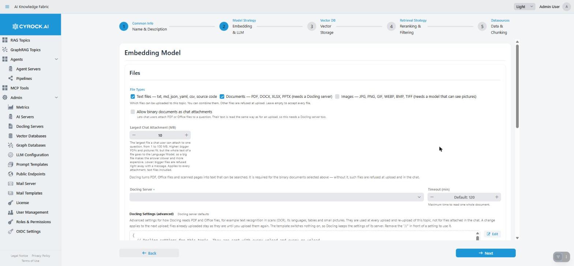
Task: Click the page's vertical scrollbar thumb
Action: [517, 86]
